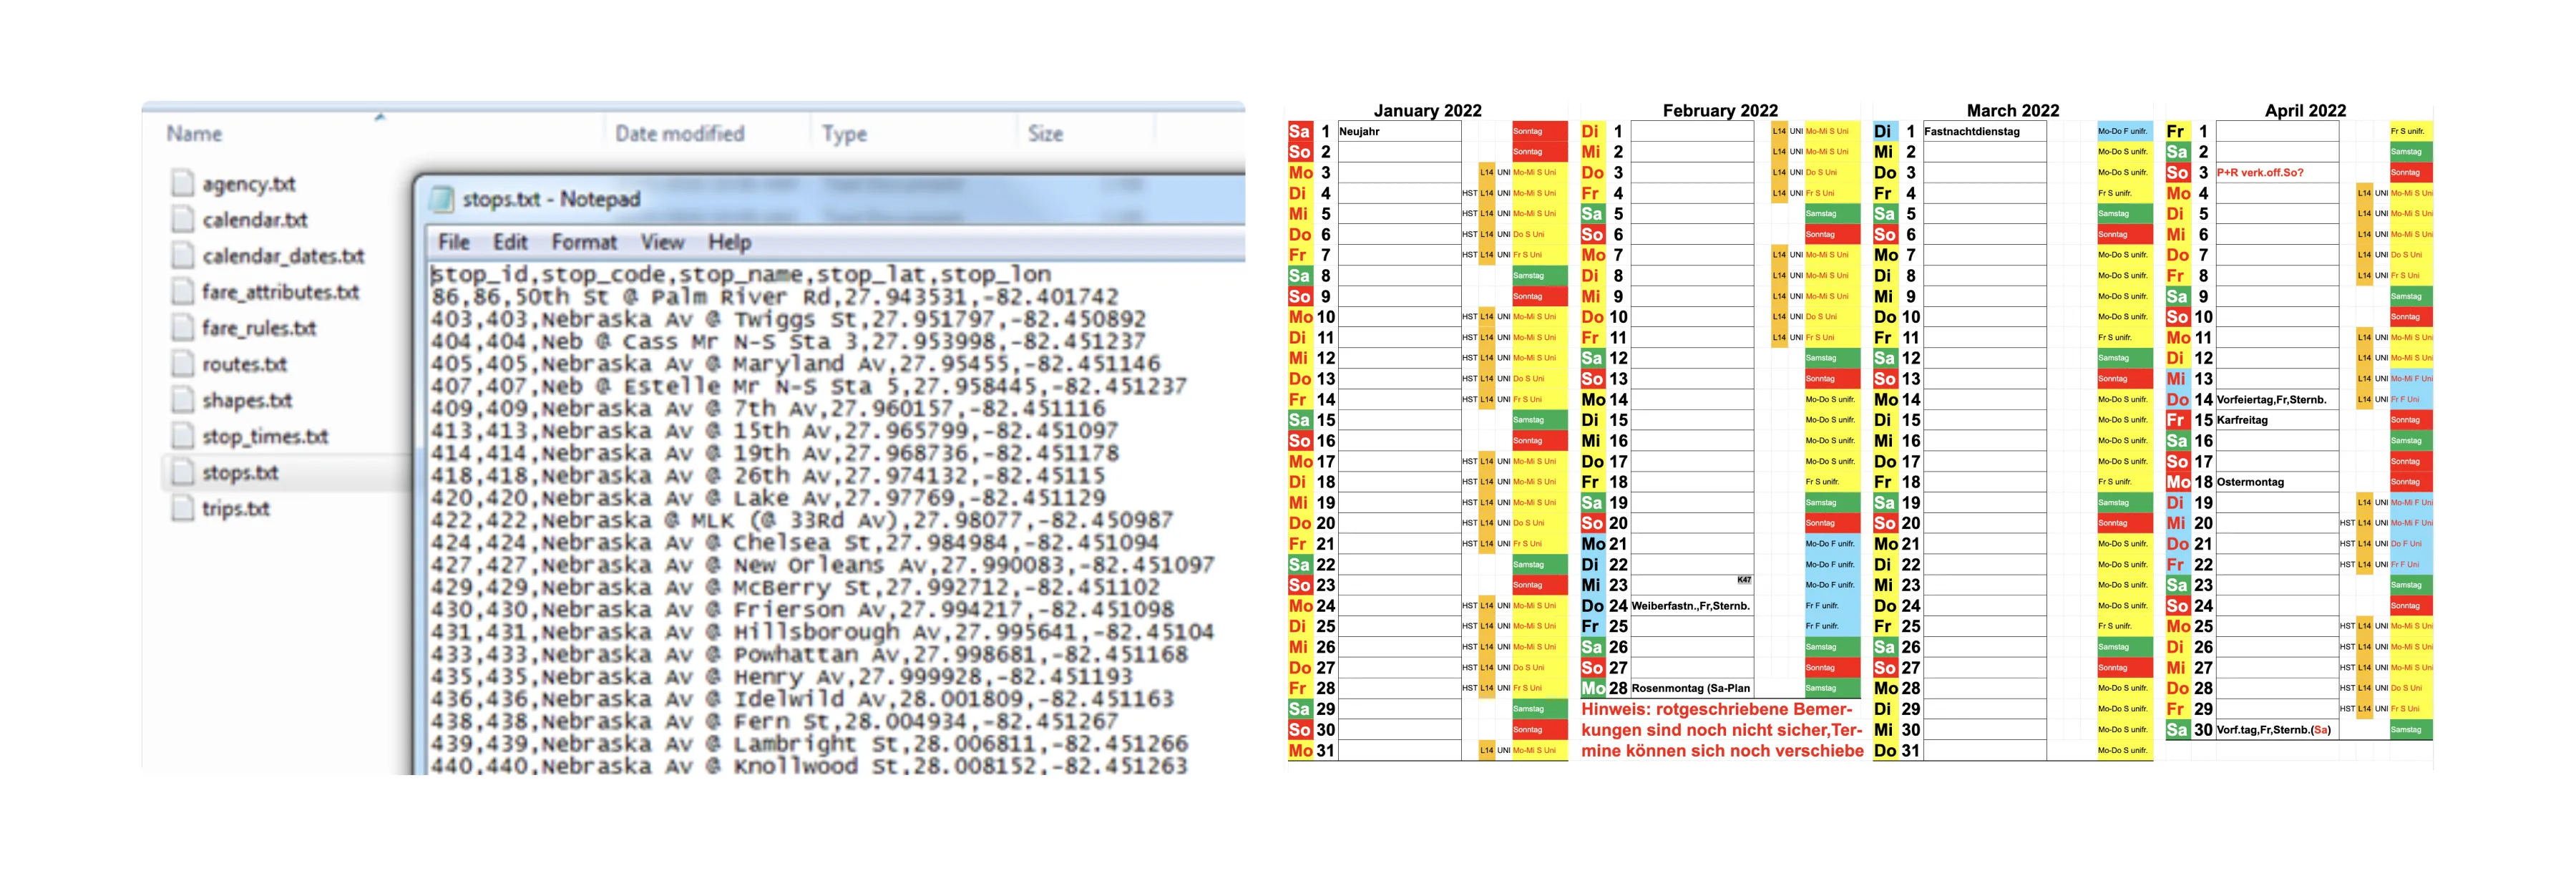Sort files by the Size column header
The image size is (2576, 876).
tap(1045, 133)
